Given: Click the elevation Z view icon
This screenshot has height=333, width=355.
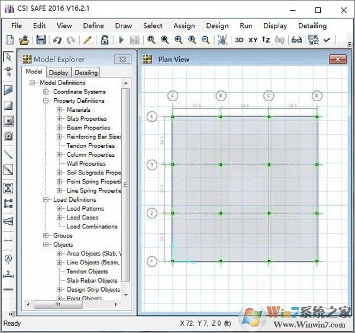Looking at the screenshot, I should [266, 40].
